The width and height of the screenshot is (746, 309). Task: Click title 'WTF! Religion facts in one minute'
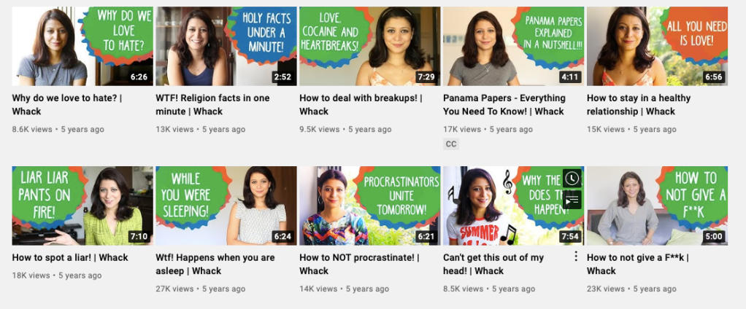(x=212, y=105)
